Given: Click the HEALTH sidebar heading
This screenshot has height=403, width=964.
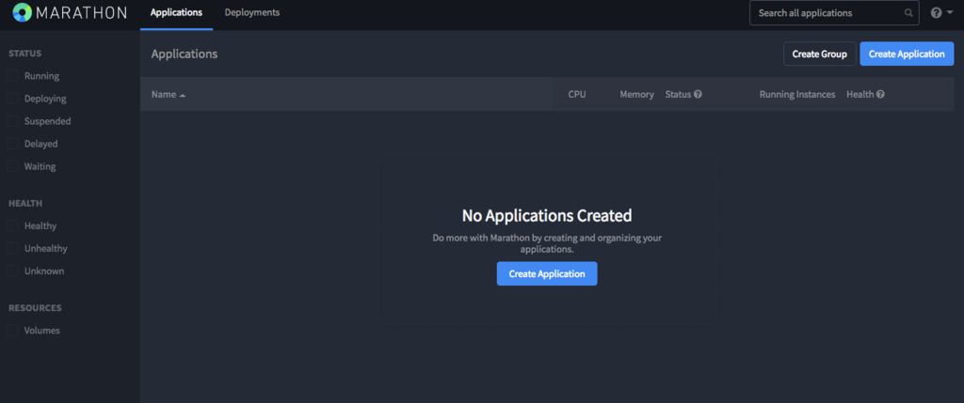Looking at the screenshot, I should [x=25, y=203].
